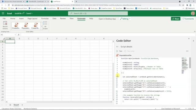The width and height of the screenshot is (196, 110).
Task: Open the script more options ellipsis
Action: pyautogui.click(x=187, y=51)
